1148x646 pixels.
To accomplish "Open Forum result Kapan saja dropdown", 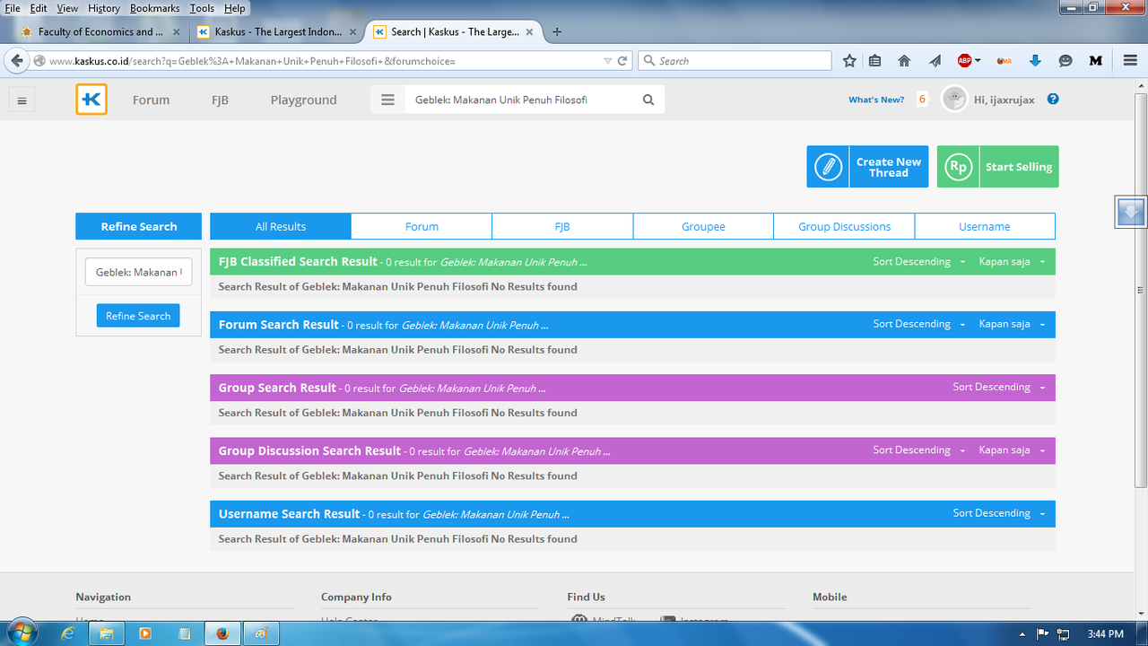I will click(1012, 324).
